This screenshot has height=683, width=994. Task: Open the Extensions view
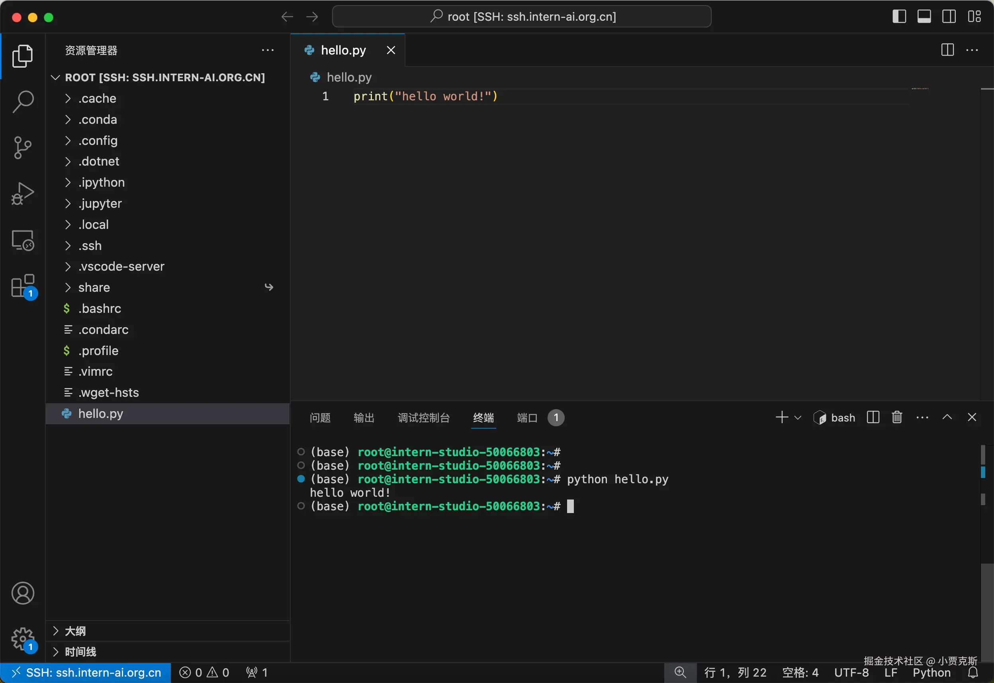point(23,286)
